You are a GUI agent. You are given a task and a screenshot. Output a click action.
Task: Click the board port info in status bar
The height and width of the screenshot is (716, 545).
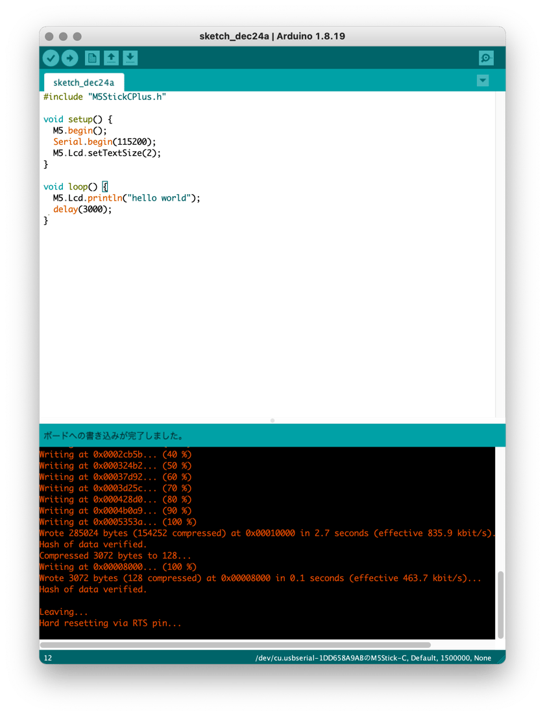click(373, 658)
